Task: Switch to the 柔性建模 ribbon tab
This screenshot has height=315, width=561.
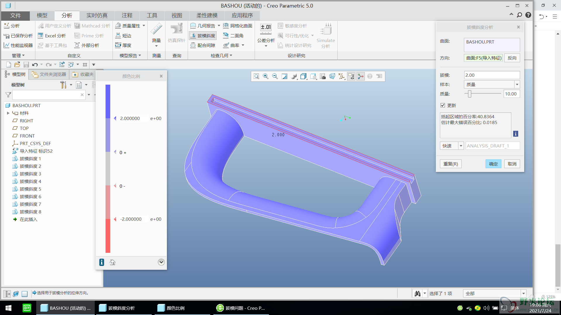Action: [x=207, y=15]
